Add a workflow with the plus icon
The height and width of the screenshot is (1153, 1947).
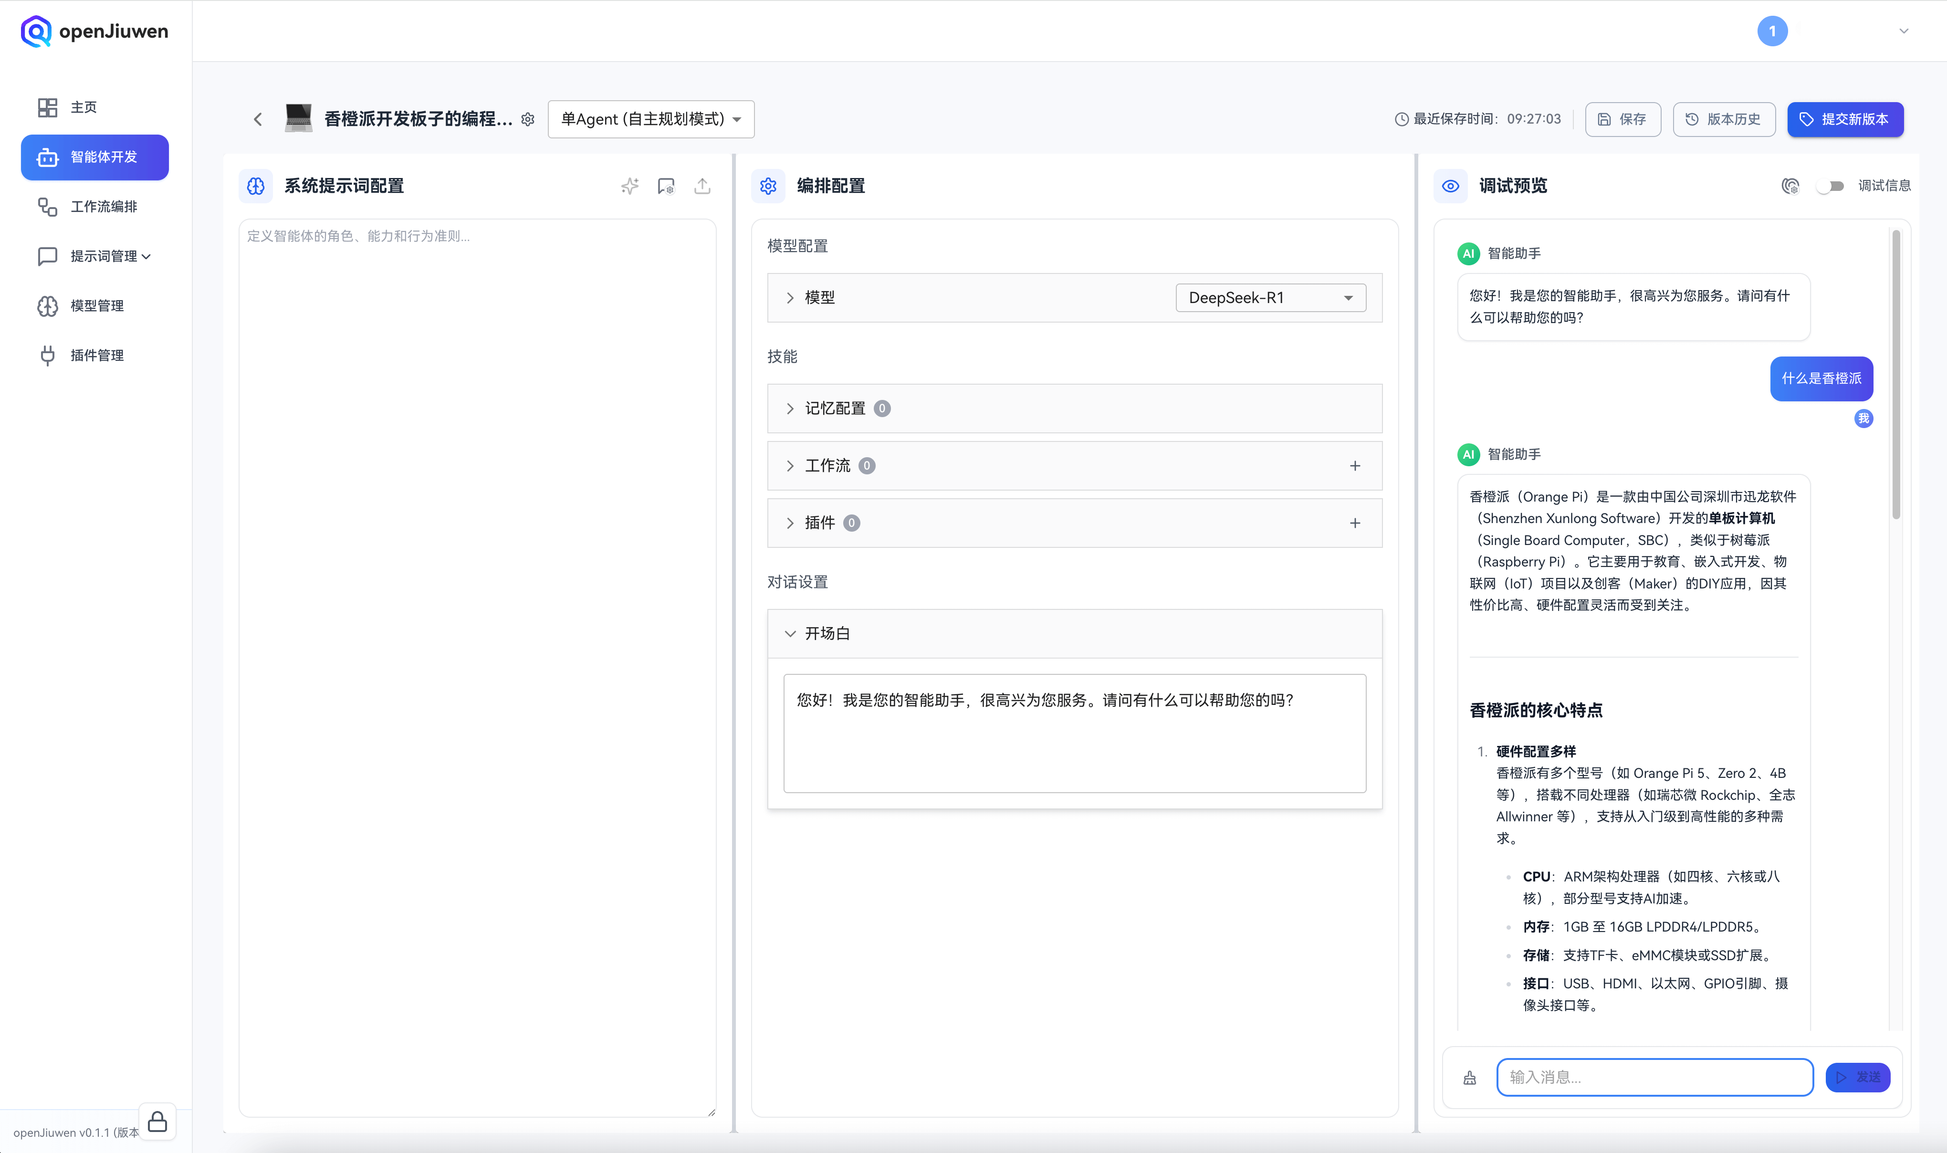[x=1355, y=466]
